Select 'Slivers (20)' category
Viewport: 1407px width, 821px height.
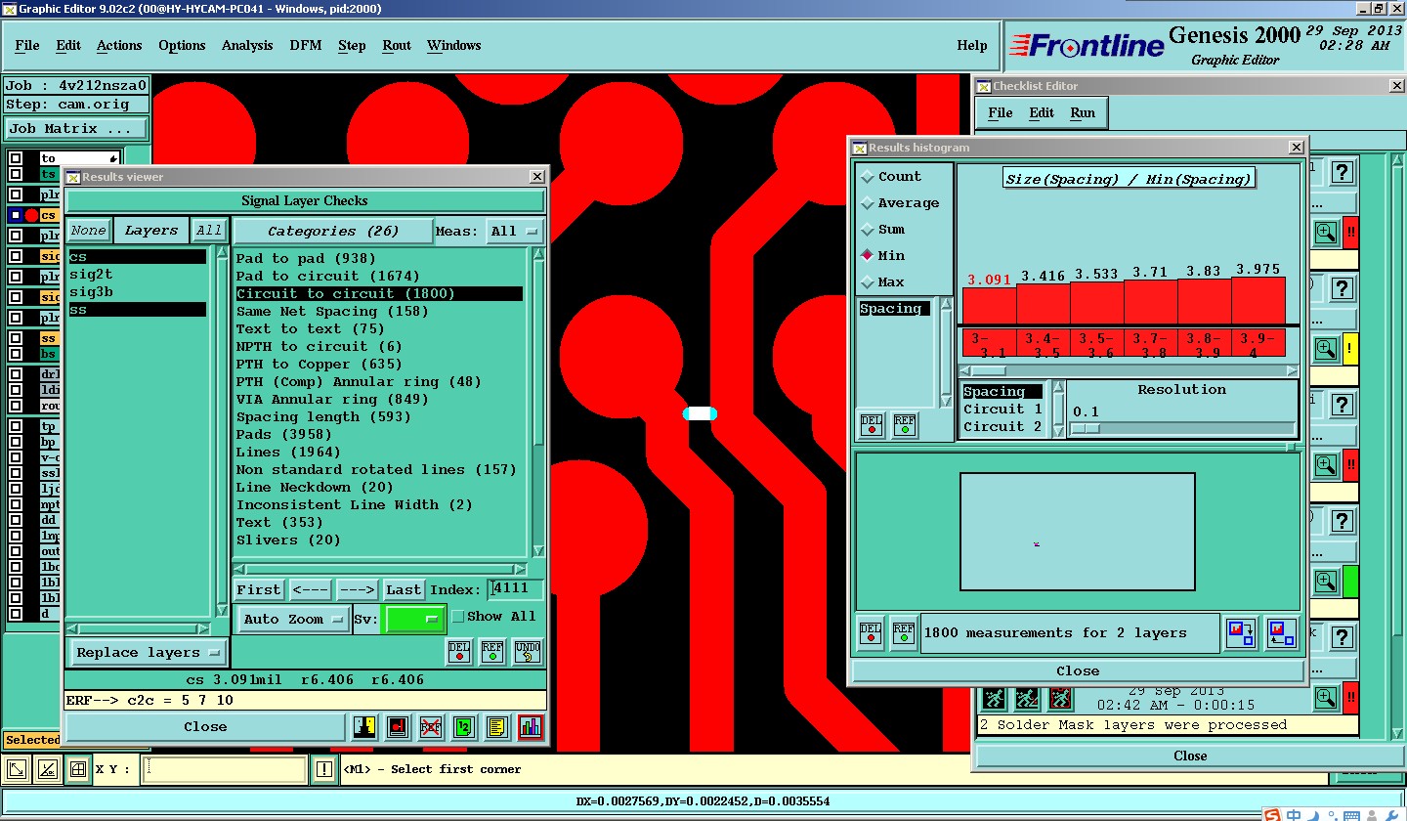pyautogui.click(x=288, y=540)
